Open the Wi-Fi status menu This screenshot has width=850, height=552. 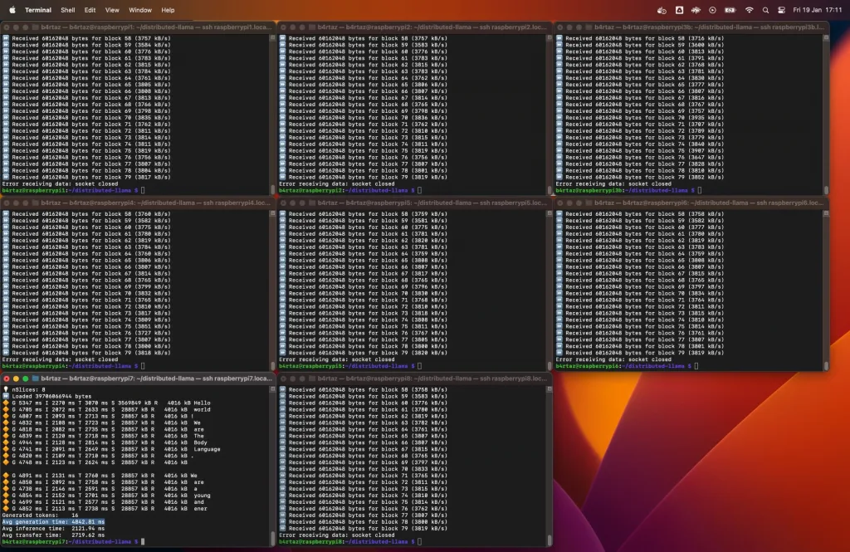coord(750,10)
